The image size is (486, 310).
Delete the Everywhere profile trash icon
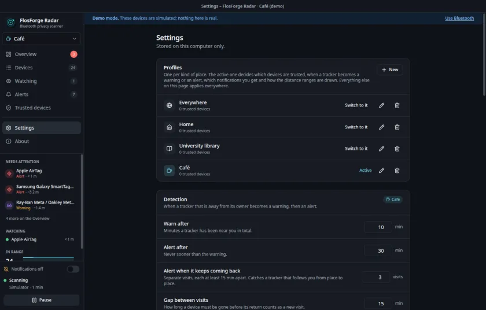pos(397,105)
